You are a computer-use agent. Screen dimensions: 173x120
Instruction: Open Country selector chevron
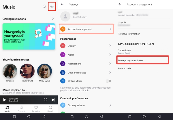pyautogui.click(x=110, y=105)
